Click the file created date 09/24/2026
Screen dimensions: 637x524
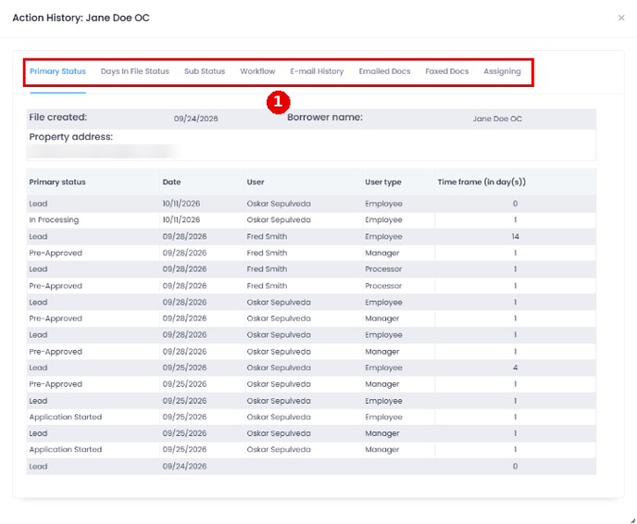coord(195,119)
